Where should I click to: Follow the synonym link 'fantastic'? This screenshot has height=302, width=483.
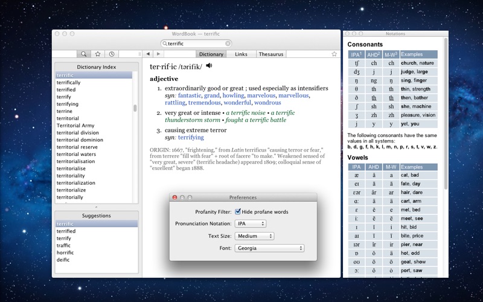coord(190,95)
